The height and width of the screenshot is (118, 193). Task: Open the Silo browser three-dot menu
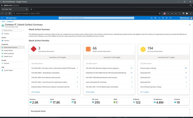(191, 13)
